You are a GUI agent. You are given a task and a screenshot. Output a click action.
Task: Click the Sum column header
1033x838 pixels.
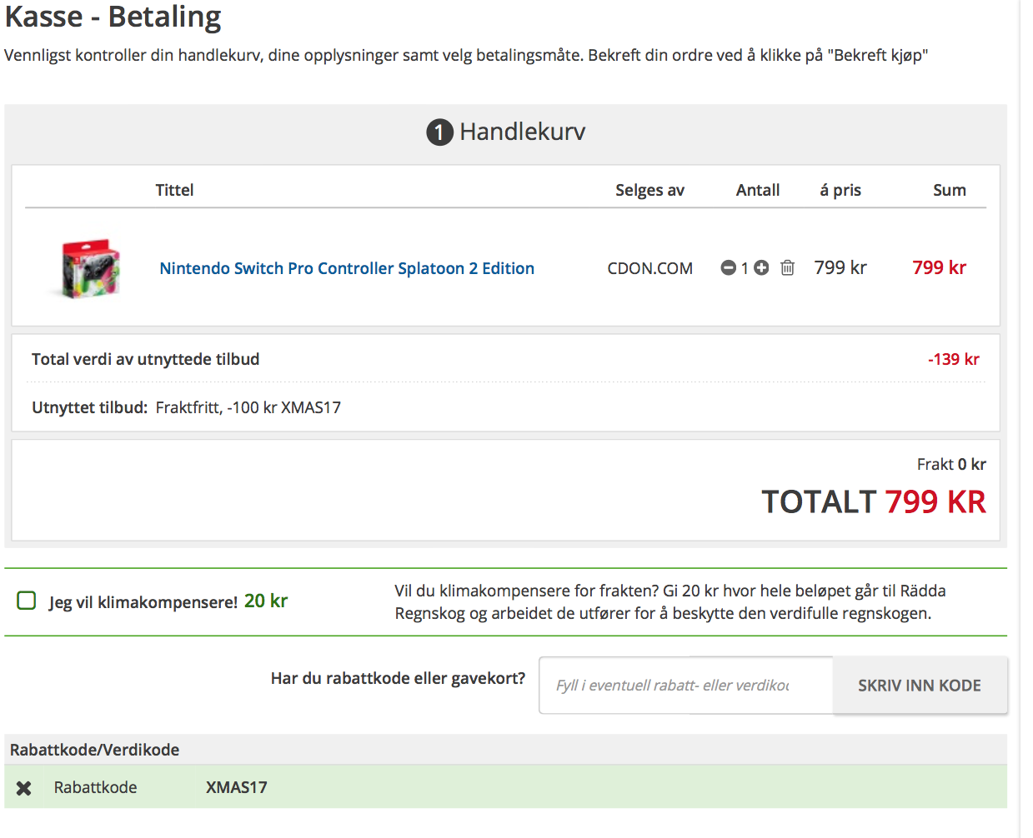950,190
